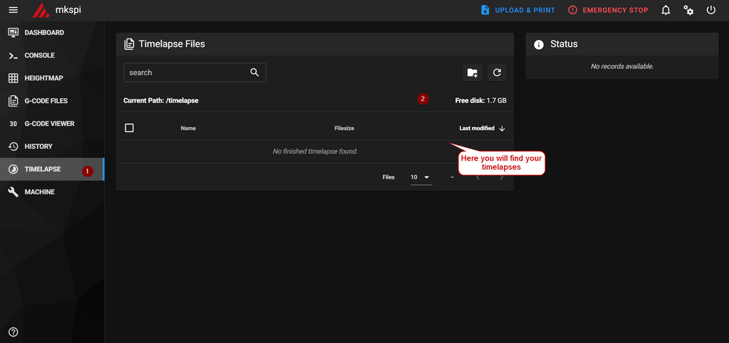Open Machine settings page
The height and width of the screenshot is (343, 729).
click(x=52, y=192)
